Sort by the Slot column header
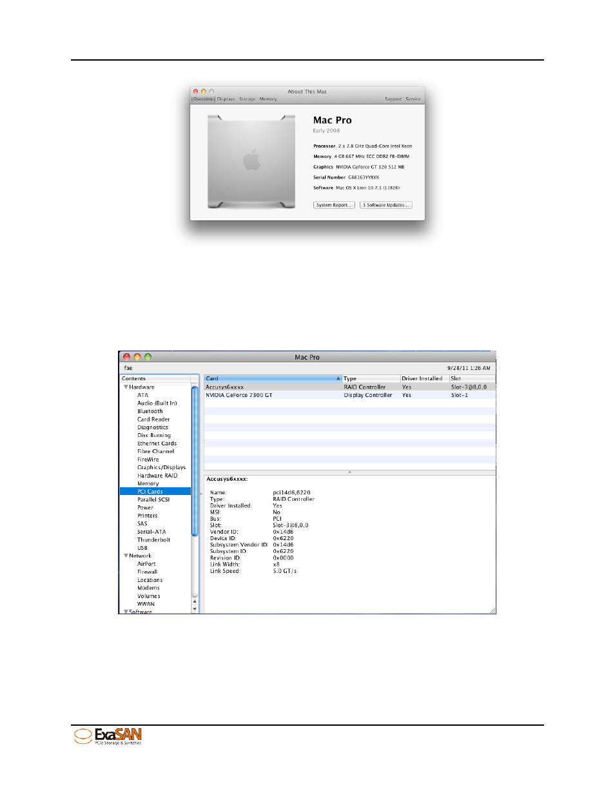615x796 pixels. click(x=473, y=379)
